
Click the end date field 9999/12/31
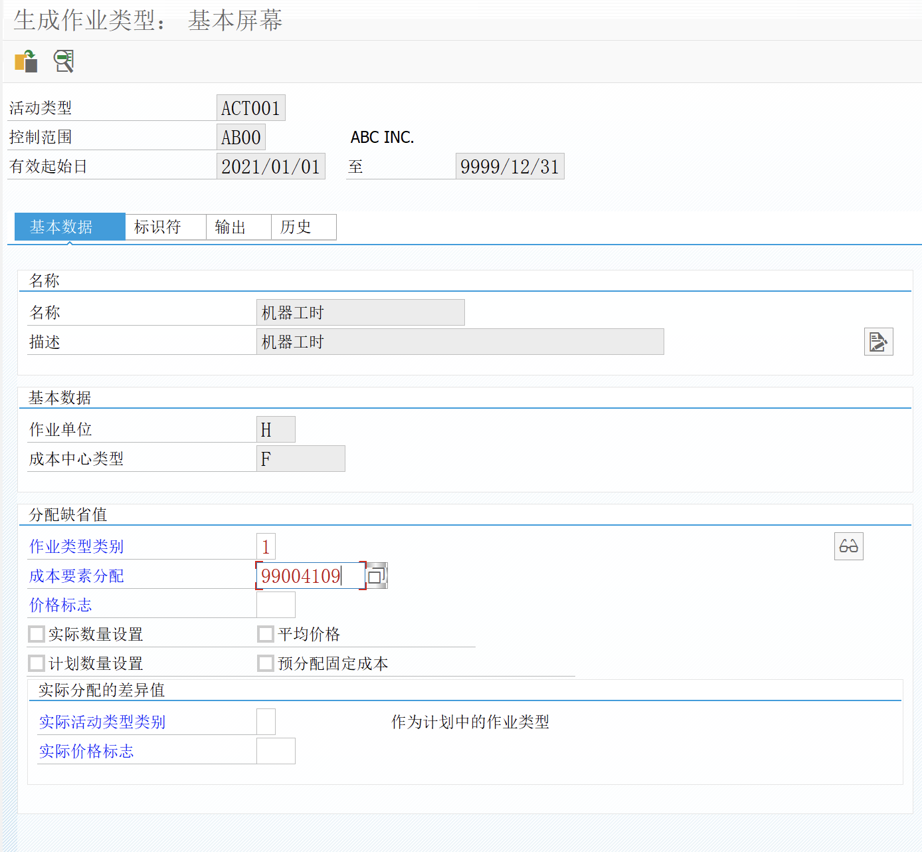pos(510,166)
